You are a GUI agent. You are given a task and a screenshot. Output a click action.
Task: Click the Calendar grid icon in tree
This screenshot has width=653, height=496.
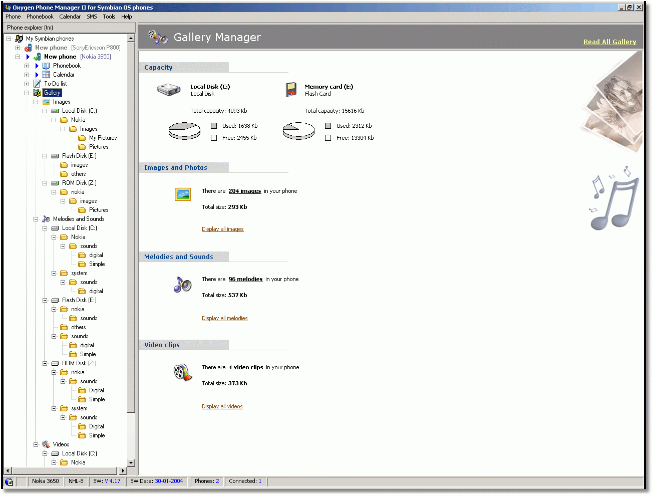(x=46, y=75)
